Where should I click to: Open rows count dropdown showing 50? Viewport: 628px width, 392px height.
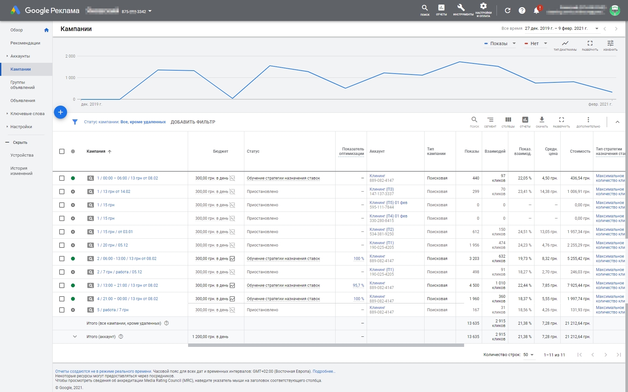(529, 355)
